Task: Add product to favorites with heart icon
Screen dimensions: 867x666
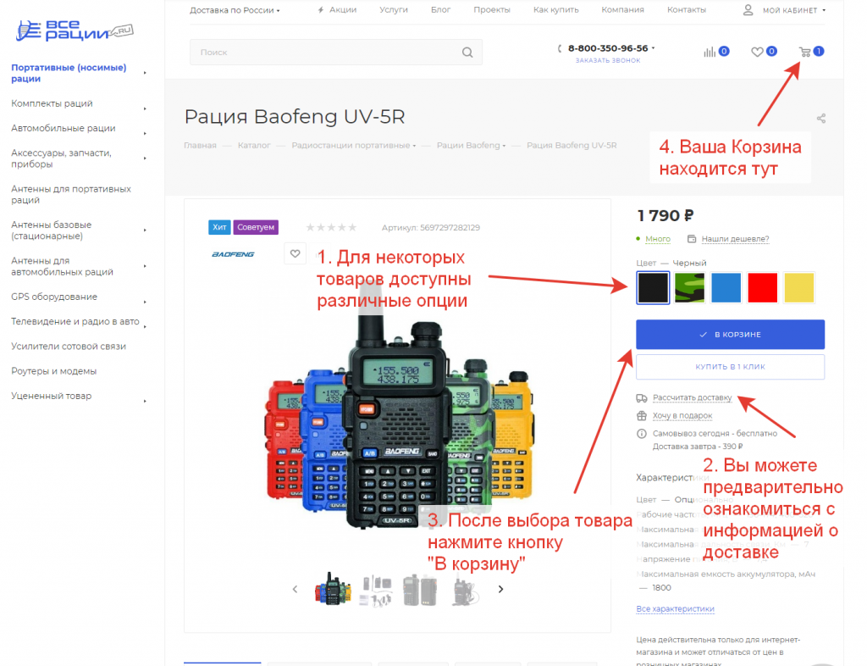Action: click(295, 253)
